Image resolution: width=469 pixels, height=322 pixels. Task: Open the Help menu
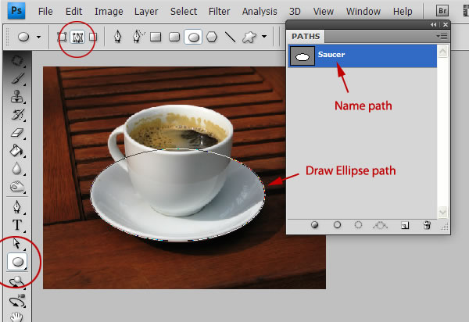tap(403, 12)
